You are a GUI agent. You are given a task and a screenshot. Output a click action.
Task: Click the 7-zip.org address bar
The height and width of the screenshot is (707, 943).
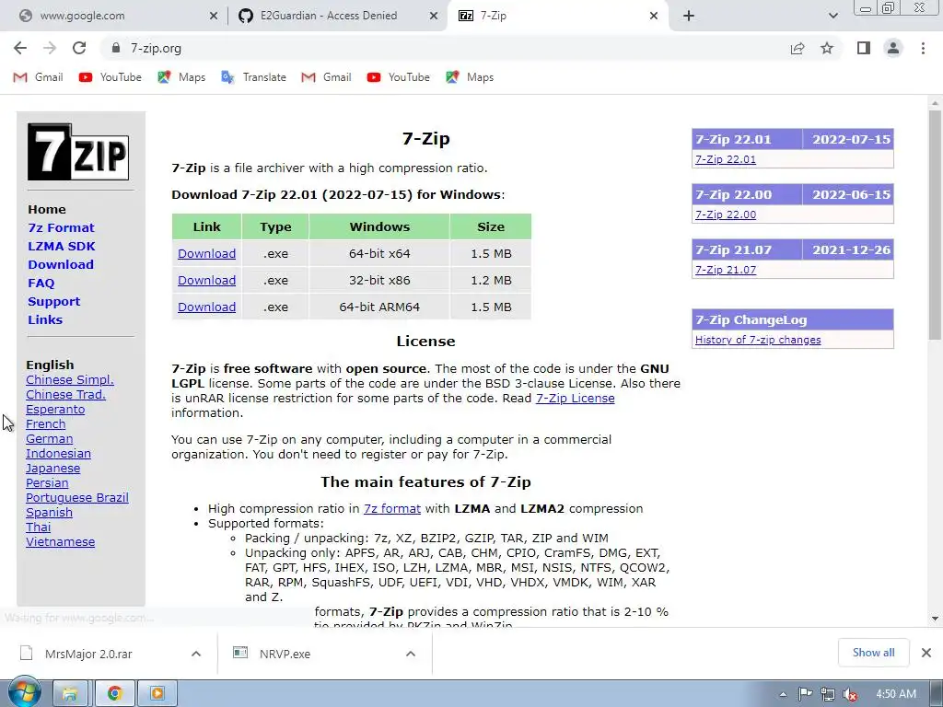click(445, 48)
